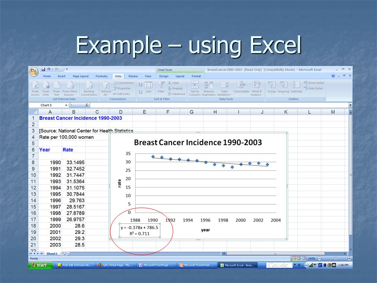Open Outline group dialog launcher
Viewport: 377px width, 283px height.
(x=324, y=99)
